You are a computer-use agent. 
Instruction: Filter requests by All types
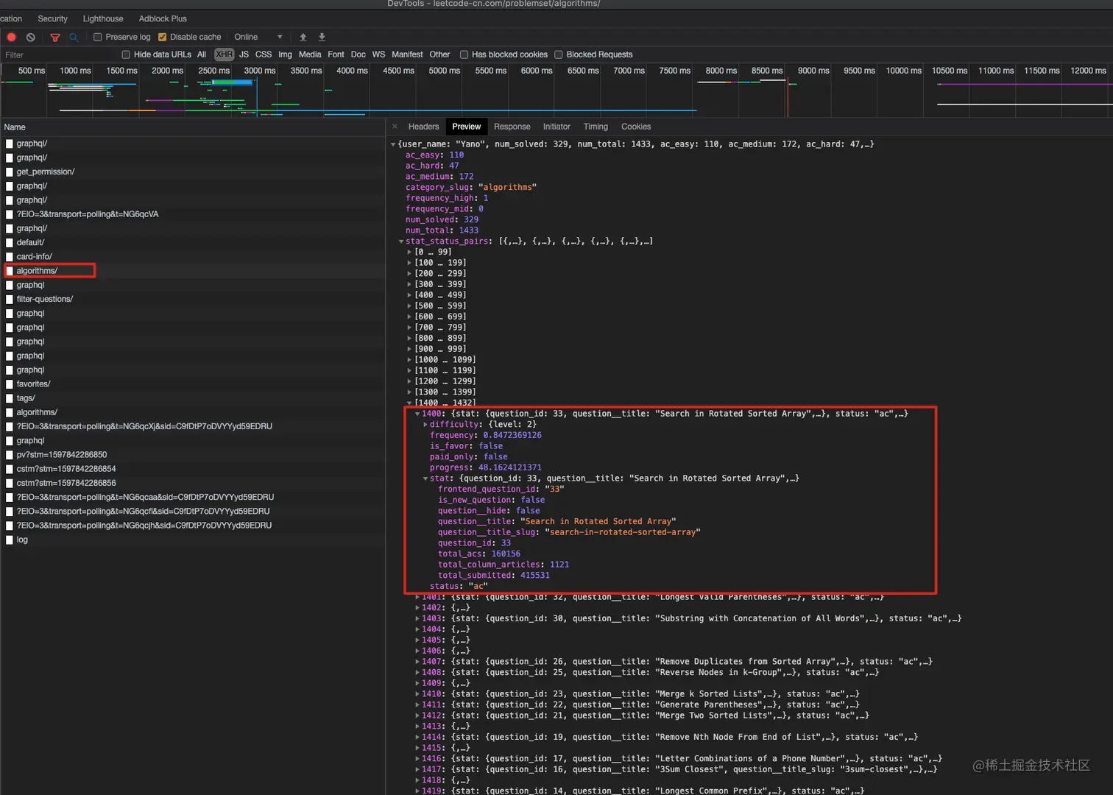pos(202,54)
